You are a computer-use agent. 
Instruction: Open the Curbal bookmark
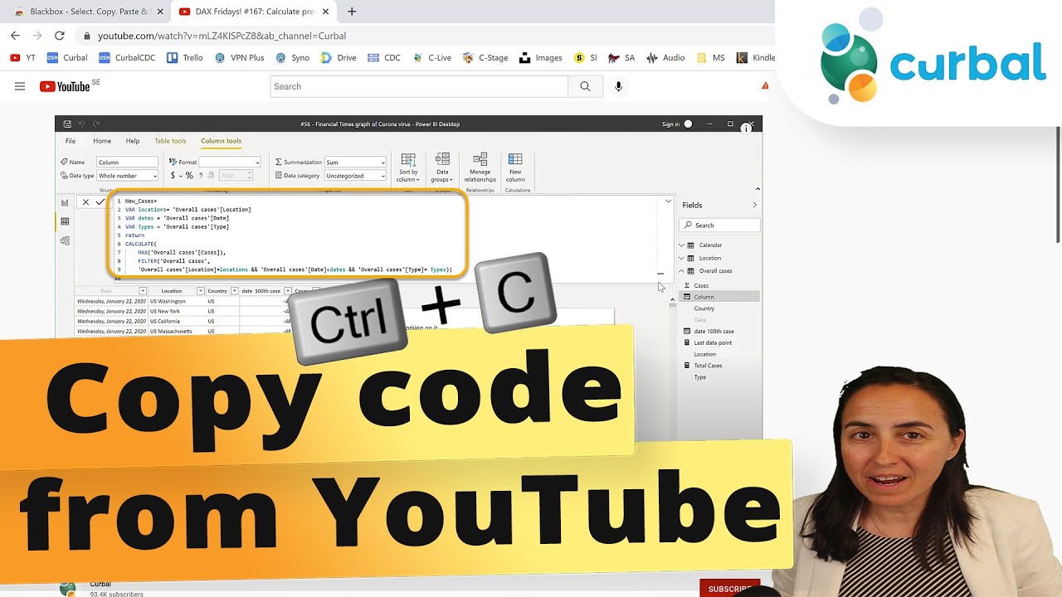[x=67, y=58]
